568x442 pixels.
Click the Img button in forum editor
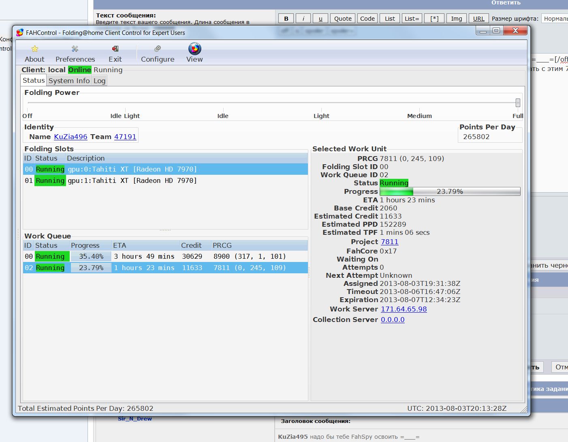pos(457,18)
